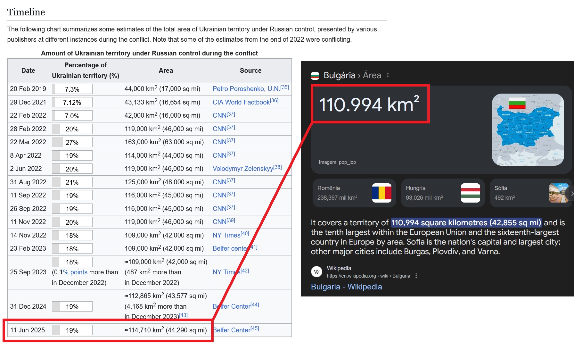Click the CNN link in the 11 Nov 2022 row
The width and height of the screenshot is (574, 350).
click(220, 222)
